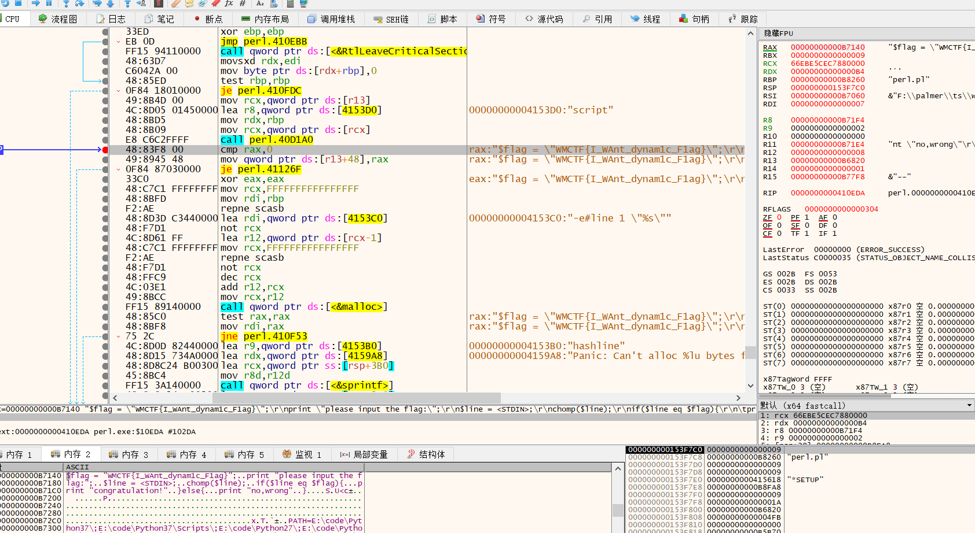Switch to the 断点 breakpoints tab
The image size is (975, 533).
click(208, 18)
